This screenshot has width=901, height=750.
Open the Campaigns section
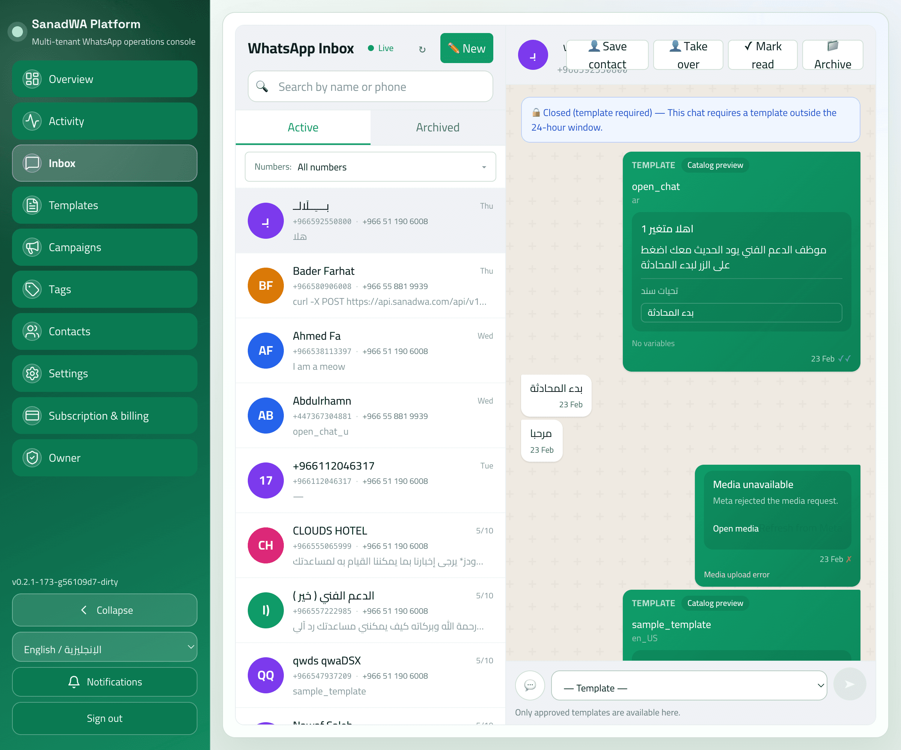coord(105,247)
